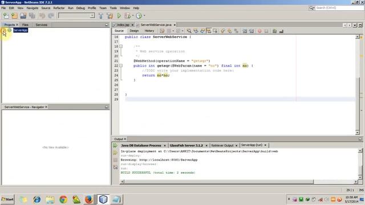Open the GlassFish Server 3.1.2 output tab
This screenshot has width=365, height=205.
click(186, 145)
